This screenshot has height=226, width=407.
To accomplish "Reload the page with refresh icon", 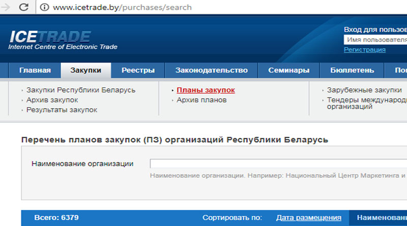I will pos(24,7).
